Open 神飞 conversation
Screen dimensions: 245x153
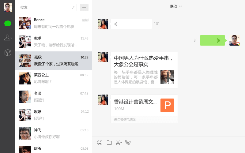[x=54, y=133]
